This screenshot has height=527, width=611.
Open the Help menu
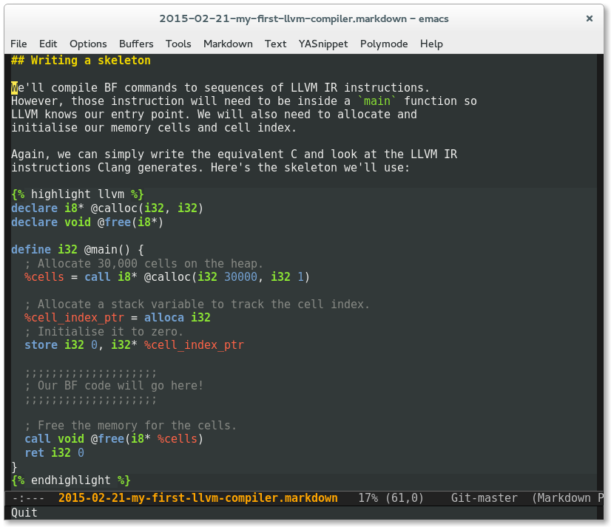(431, 44)
